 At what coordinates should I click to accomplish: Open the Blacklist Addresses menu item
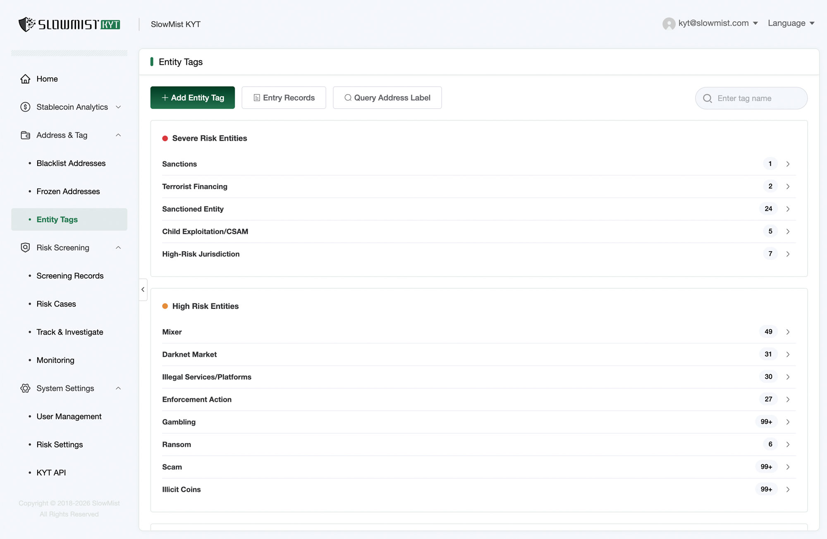pos(71,163)
